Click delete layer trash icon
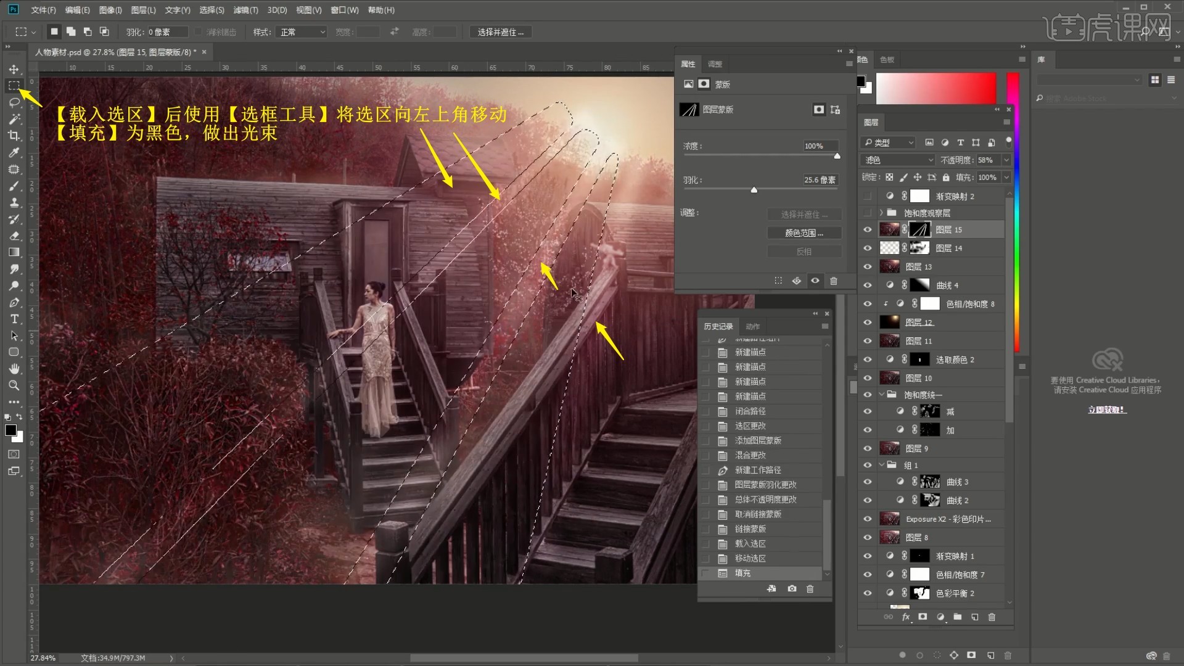 click(x=992, y=617)
